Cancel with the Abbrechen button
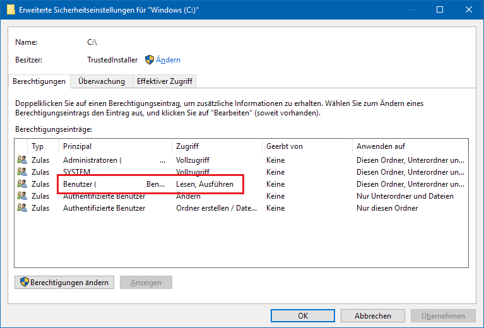The width and height of the screenshot is (484, 328). pyautogui.click(x=372, y=315)
